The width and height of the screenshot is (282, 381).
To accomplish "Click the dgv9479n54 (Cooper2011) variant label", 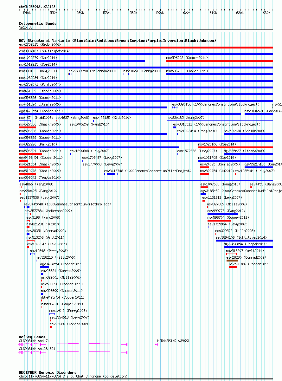I will (41, 111).
